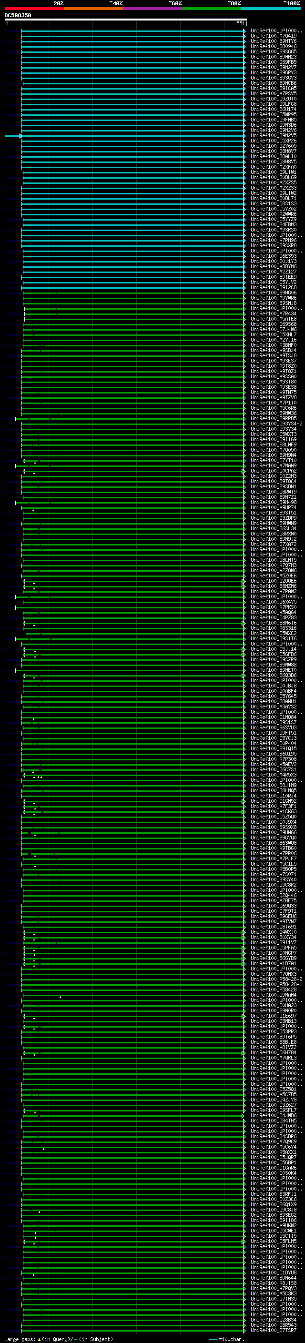Select the query name DC598350
Viewport: 305px width, 1343px height.
pyautogui.click(x=18, y=16)
